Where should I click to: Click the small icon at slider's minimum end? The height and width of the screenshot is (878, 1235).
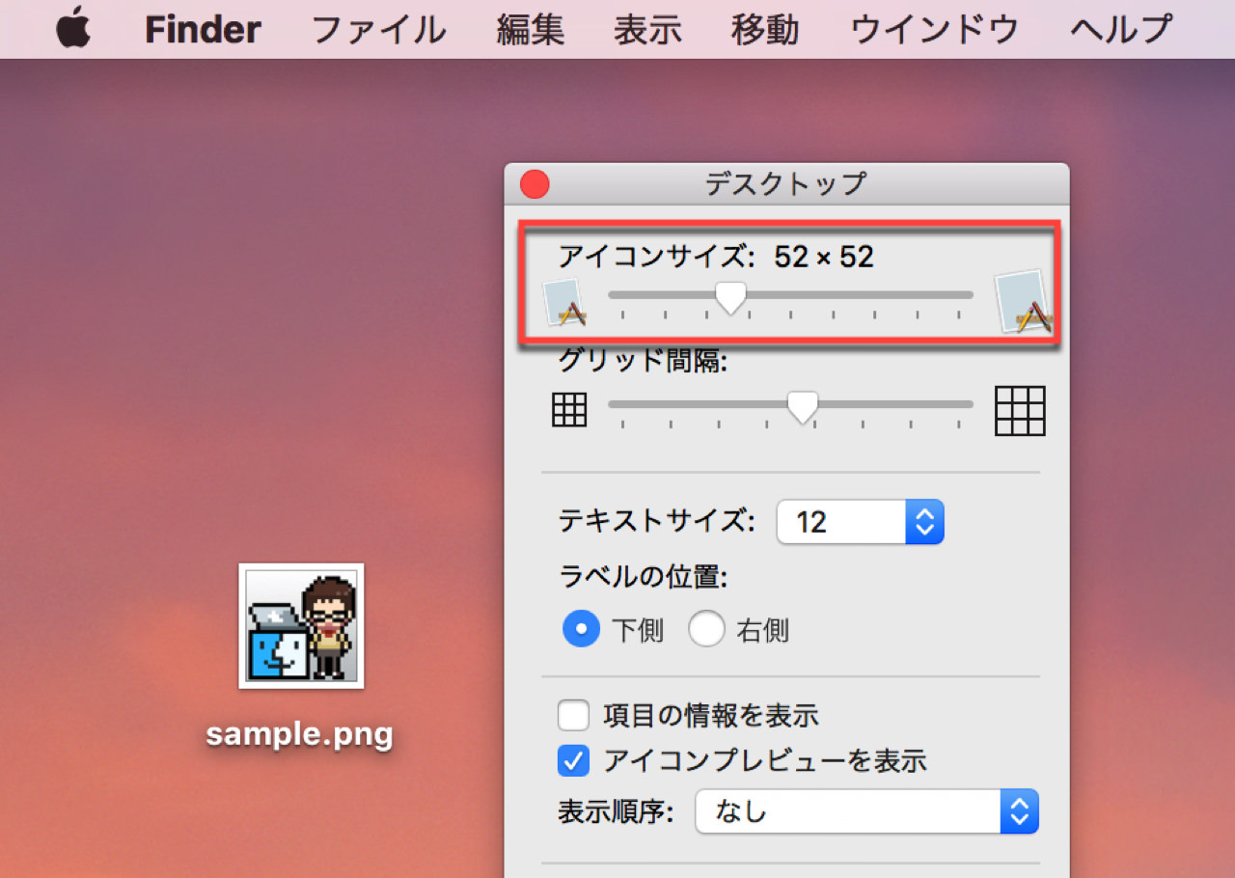[565, 303]
